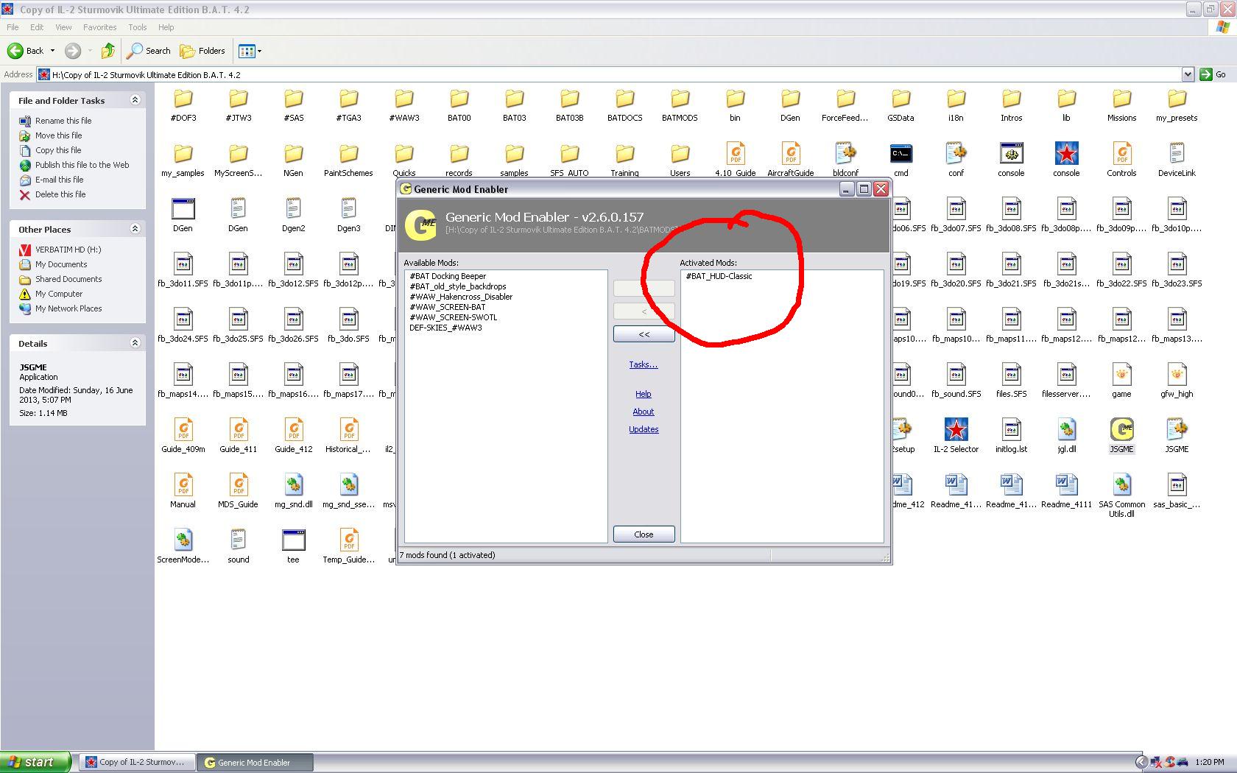The image size is (1237, 773).
Task: Select the Guide_409m PDF file
Action: [x=183, y=436]
